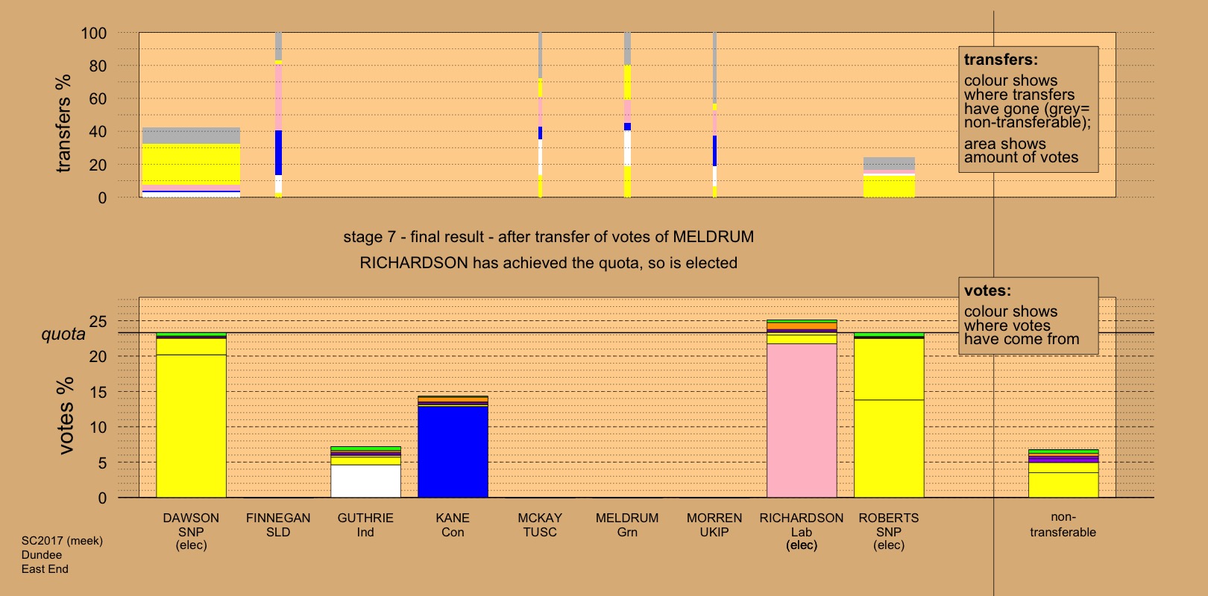
Task: Click KANE's blue votes bar
Action: [453, 451]
